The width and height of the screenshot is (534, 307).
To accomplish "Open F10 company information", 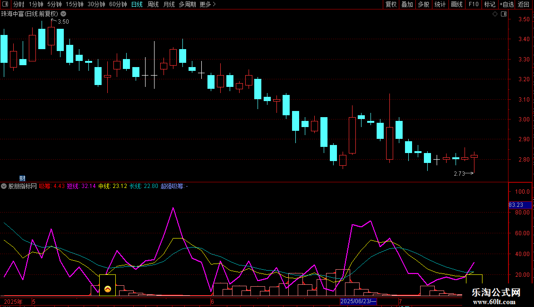I will (474, 4).
